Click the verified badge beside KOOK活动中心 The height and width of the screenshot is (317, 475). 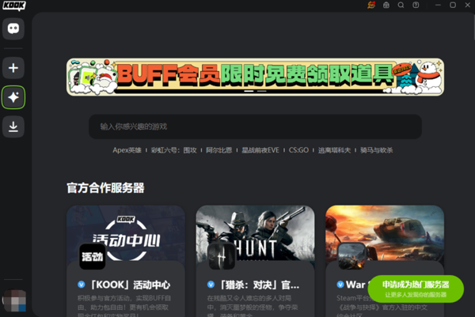pyautogui.click(x=82, y=285)
